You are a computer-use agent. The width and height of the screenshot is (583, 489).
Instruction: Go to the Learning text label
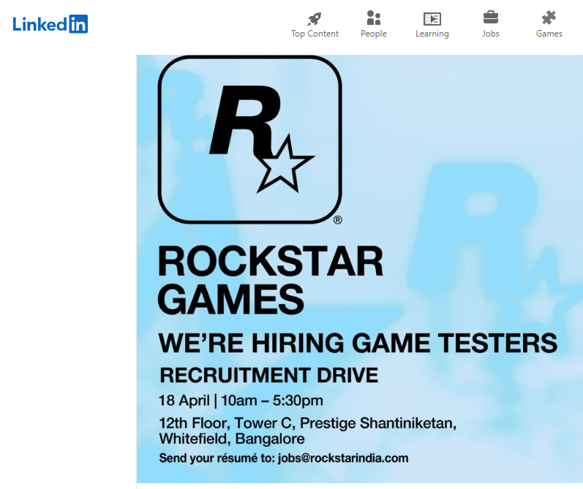click(x=432, y=34)
